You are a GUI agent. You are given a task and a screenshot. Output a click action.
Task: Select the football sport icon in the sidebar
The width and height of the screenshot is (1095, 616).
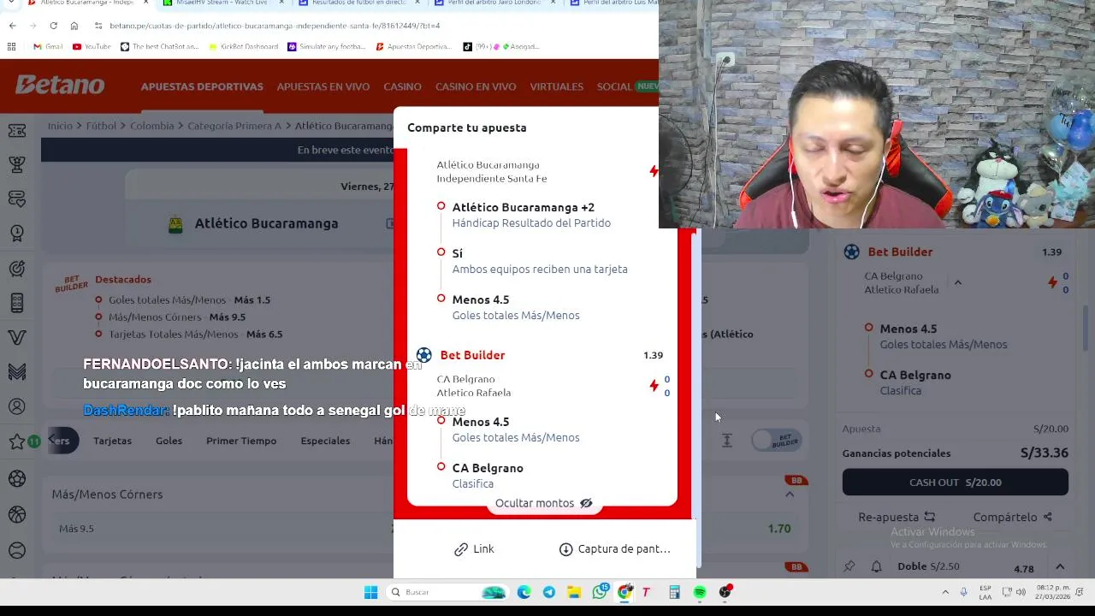(x=16, y=479)
